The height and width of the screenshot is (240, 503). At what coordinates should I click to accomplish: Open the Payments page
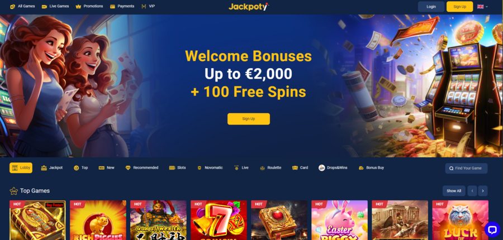[x=122, y=6]
